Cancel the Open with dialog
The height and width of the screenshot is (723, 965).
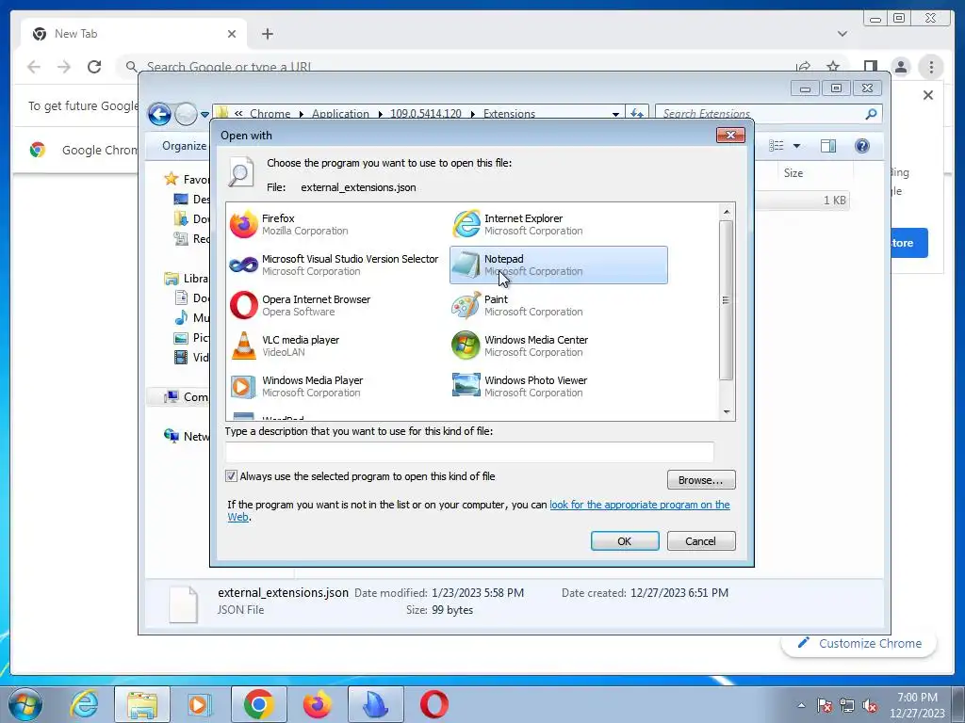click(701, 541)
